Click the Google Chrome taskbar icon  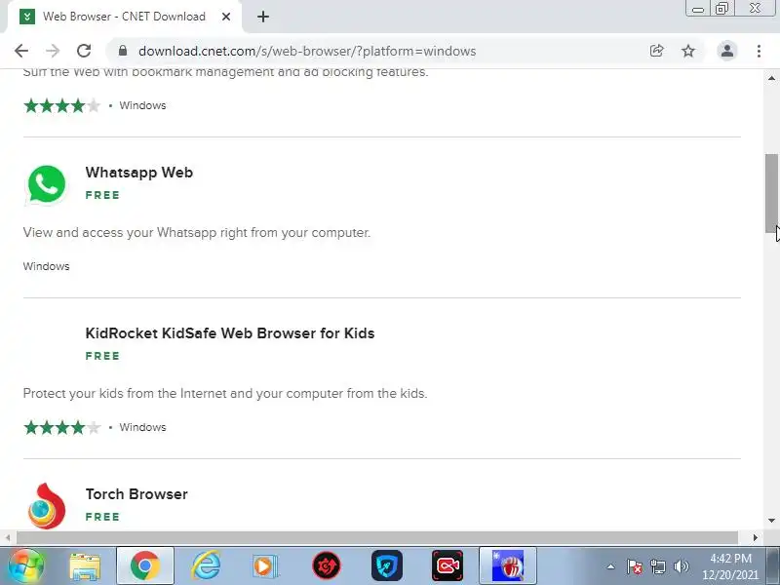coord(144,566)
